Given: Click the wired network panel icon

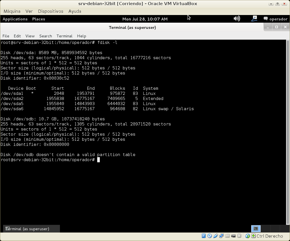Looking at the screenshot, I should click(254, 19).
